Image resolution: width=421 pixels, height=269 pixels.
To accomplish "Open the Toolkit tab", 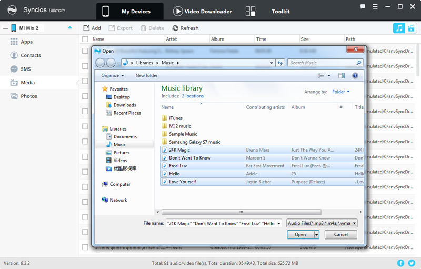I will (x=268, y=11).
